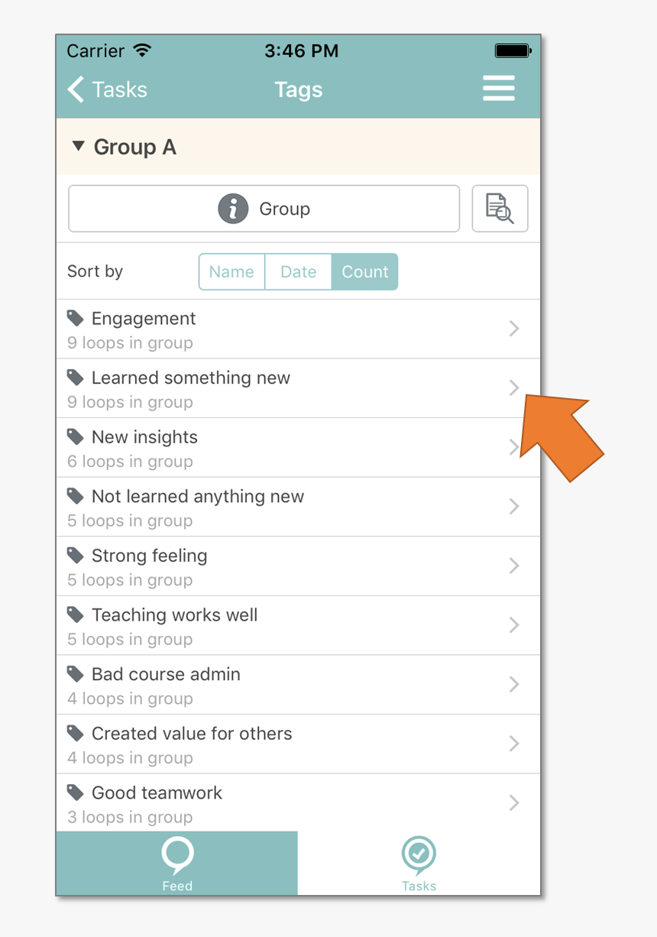Sort tags by Name
Image resolution: width=657 pixels, height=937 pixels.
click(231, 272)
